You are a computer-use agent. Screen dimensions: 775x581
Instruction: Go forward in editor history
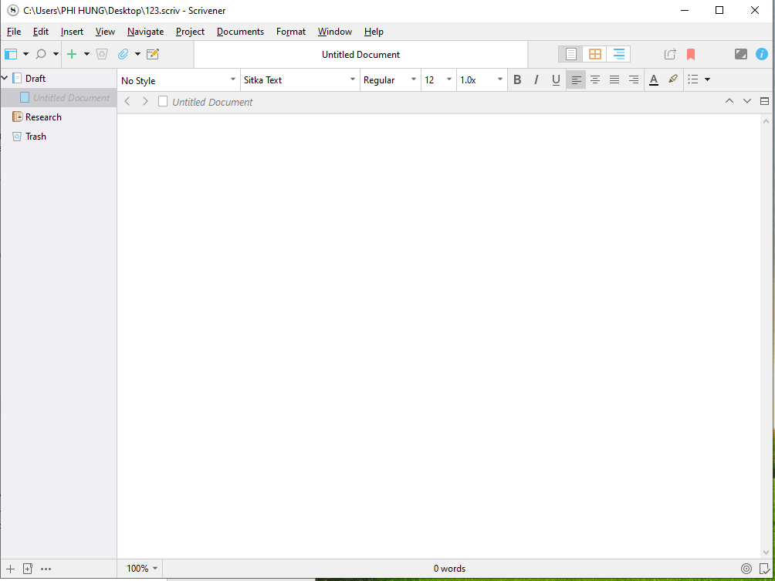click(145, 101)
